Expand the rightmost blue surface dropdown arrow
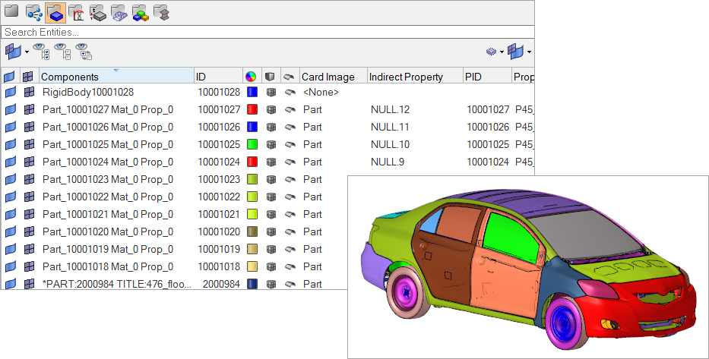The width and height of the screenshot is (709, 359). pos(529,52)
